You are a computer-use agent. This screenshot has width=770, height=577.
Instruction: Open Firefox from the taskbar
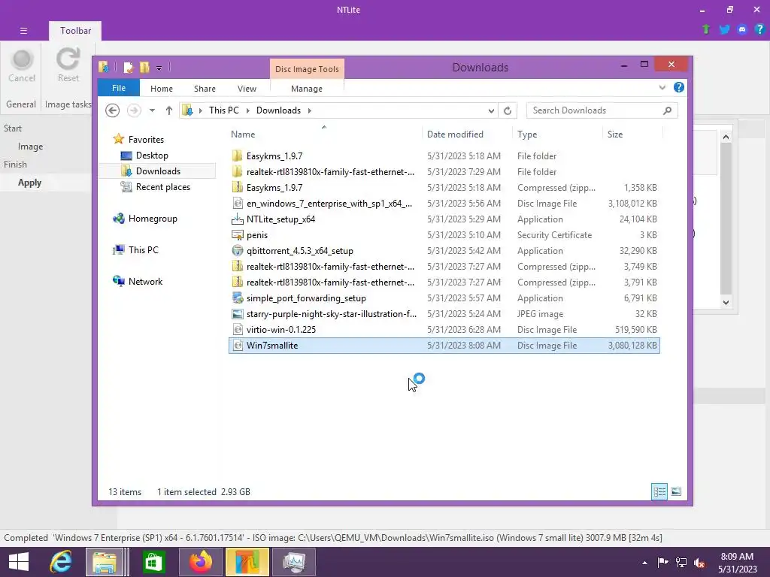[x=200, y=562]
